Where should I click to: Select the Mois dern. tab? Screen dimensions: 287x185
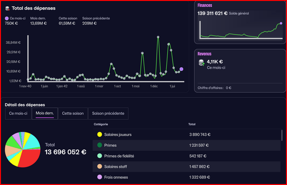45,113
